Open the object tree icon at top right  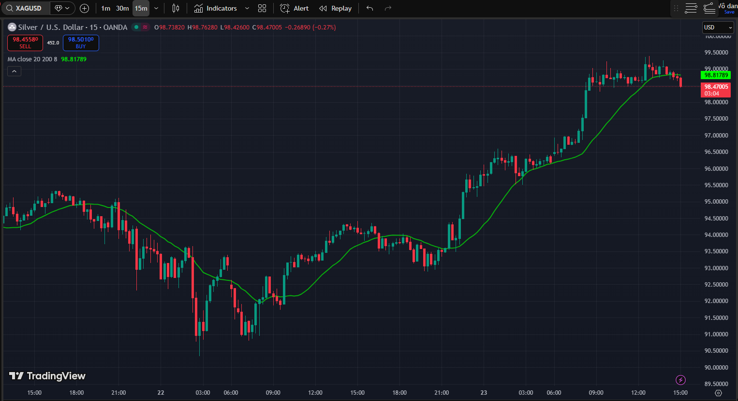pos(709,8)
